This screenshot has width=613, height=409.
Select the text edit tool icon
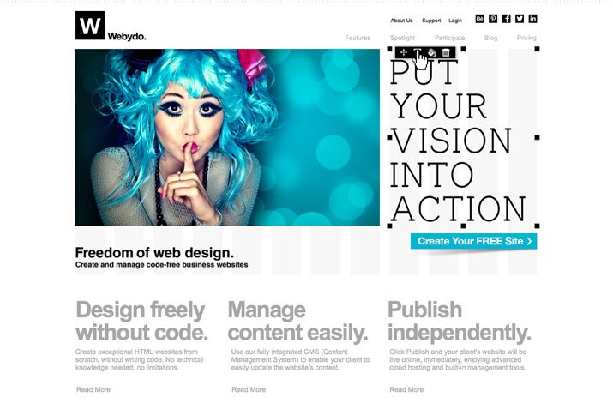tap(418, 52)
